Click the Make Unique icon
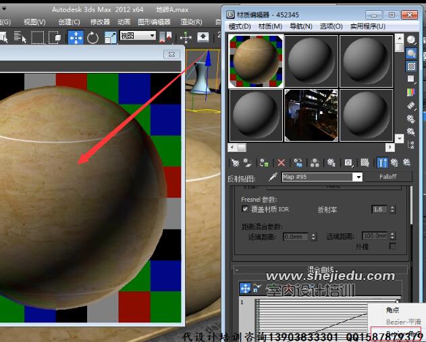 [315, 163]
